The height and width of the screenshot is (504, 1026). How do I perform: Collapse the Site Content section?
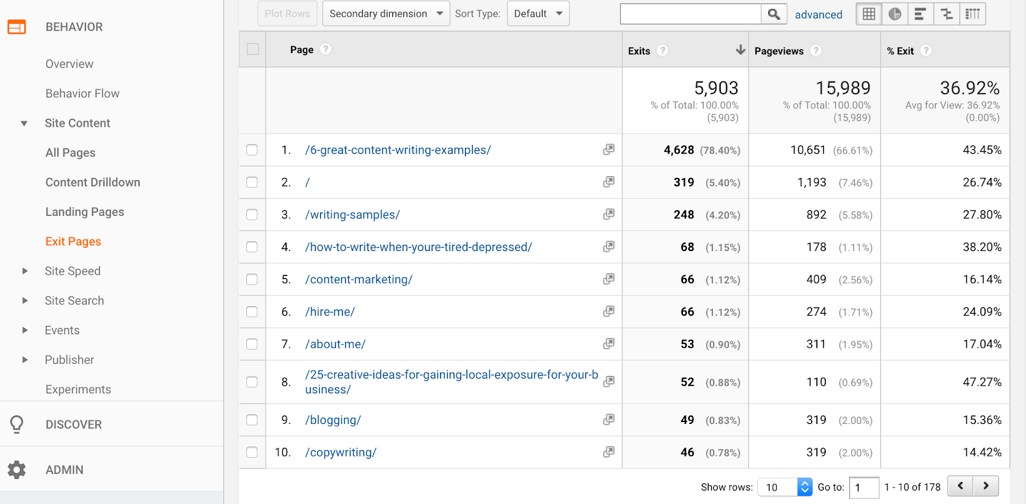tap(24, 123)
